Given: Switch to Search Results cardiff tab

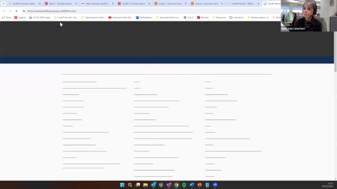Looking at the screenshot, I should coord(97,3).
